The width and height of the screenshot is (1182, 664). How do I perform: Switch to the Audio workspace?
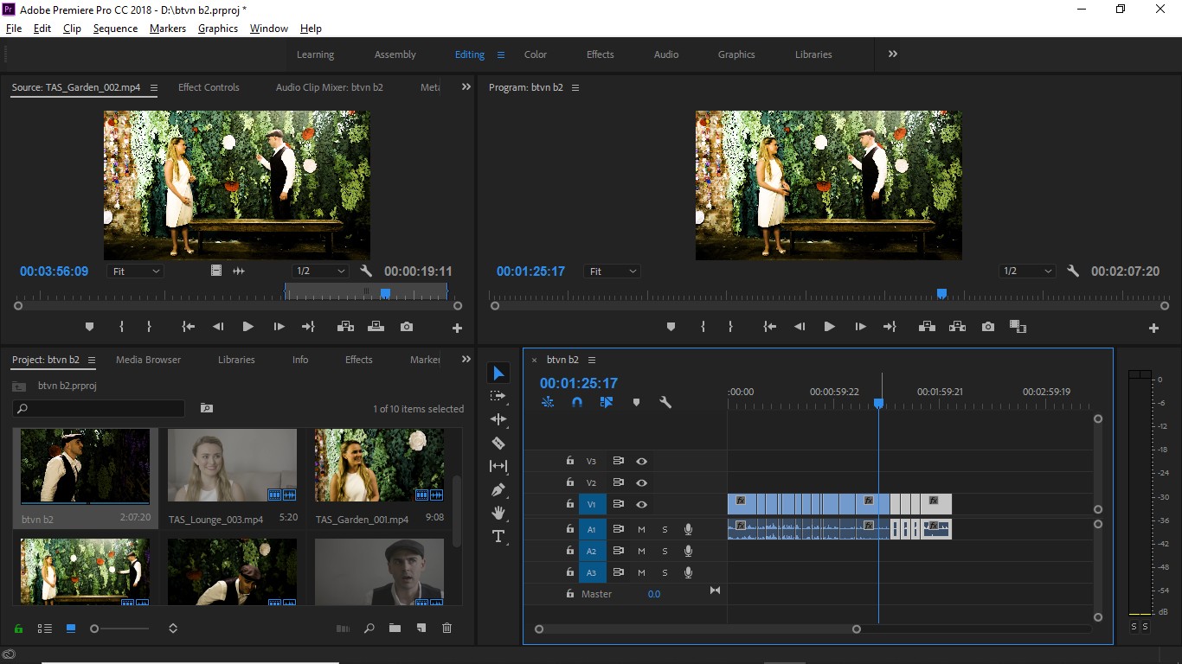click(666, 54)
